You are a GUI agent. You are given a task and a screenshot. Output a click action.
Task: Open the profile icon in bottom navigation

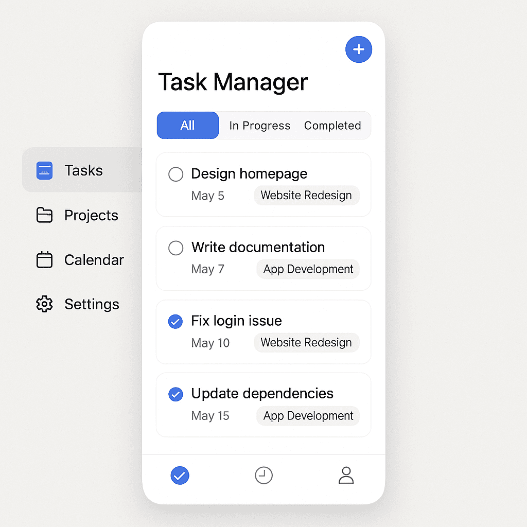point(346,475)
